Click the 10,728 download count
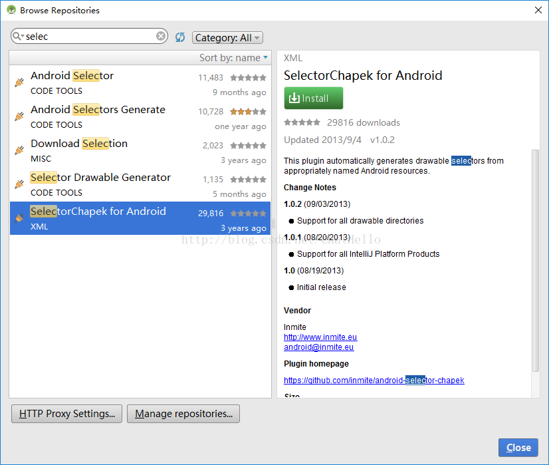The image size is (549, 465). (x=211, y=112)
